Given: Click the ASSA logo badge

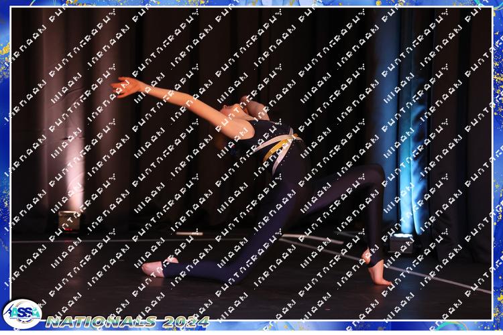Looking at the screenshot, I should click(x=22, y=314).
